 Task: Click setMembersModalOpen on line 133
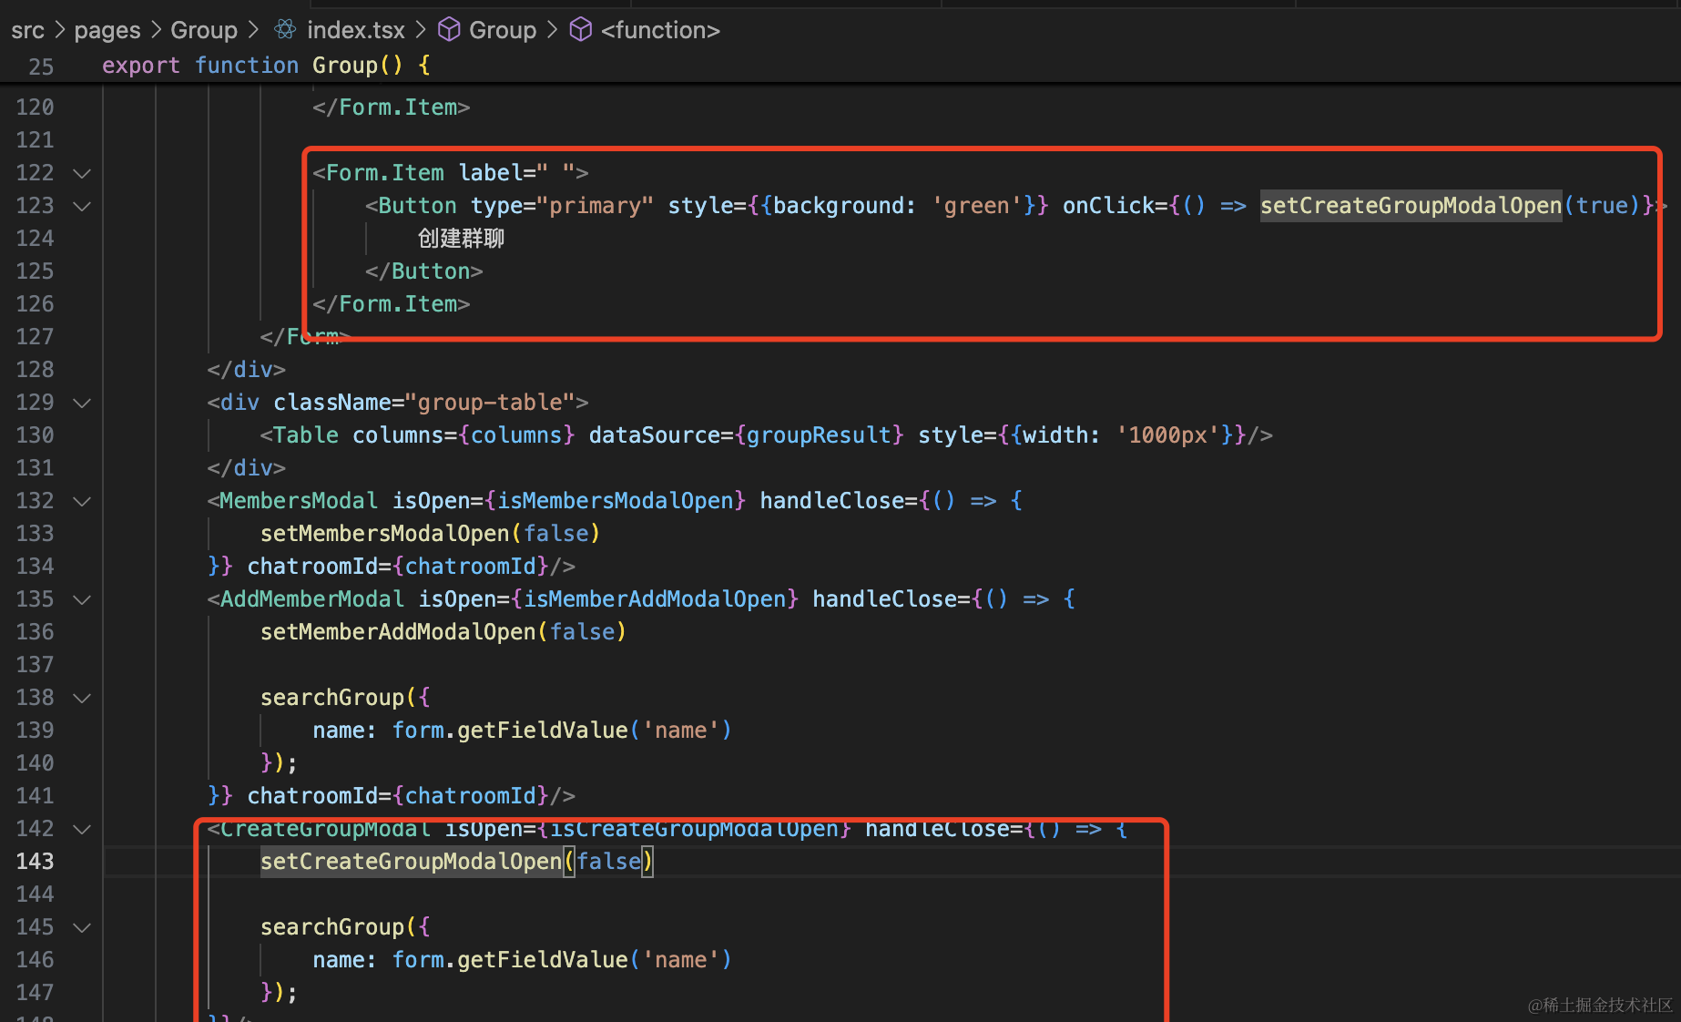tap(385, 534)
